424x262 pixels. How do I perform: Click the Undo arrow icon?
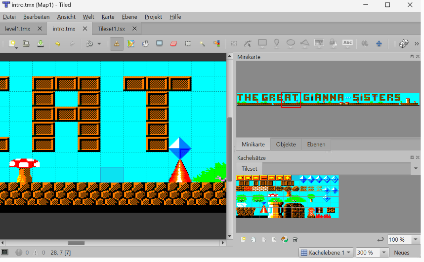click(x=57, y=43)
